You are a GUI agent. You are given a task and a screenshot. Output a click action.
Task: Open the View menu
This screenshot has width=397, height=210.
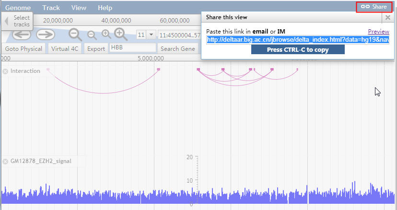[79, 8]
